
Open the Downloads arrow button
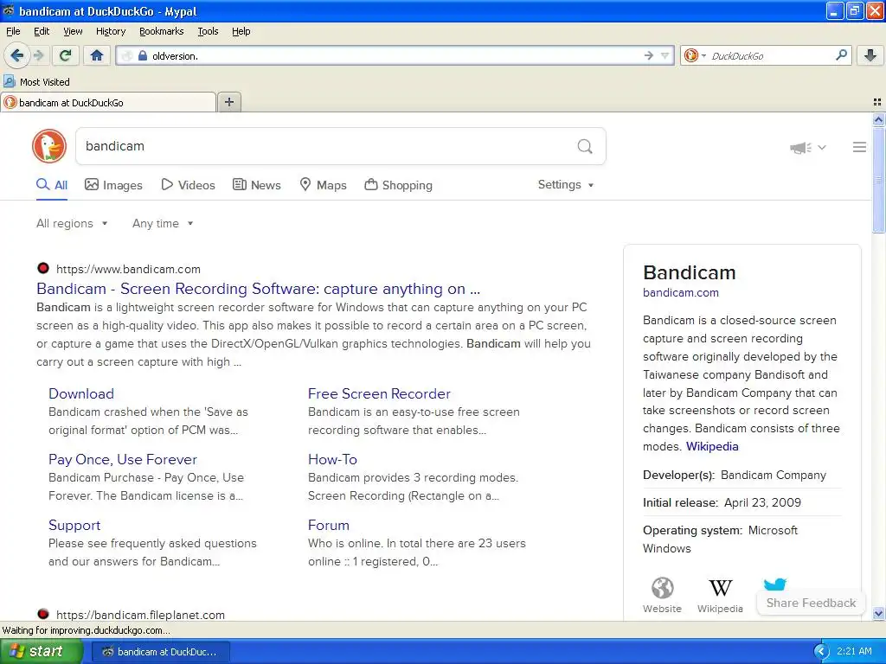[x=870, y=55]
